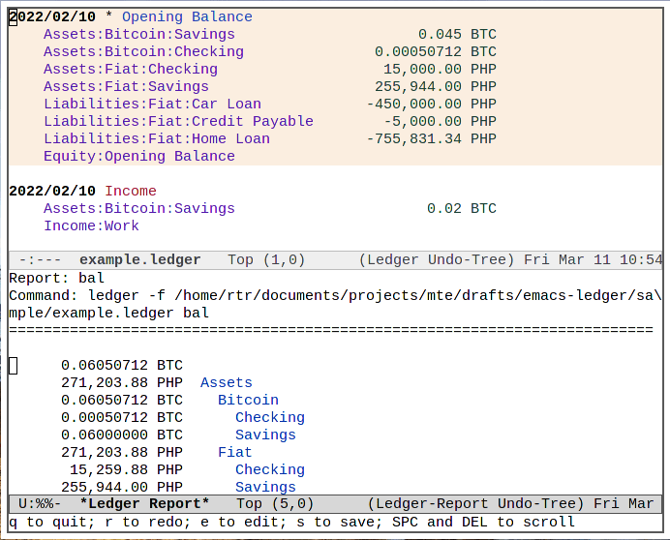Screen dimensions: 670x540
Task: Click the 'Income:Work' account line
Action: (x=91, y=226)
